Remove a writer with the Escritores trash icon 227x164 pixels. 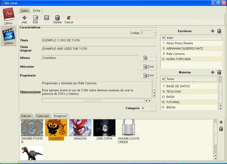[219, 31]
